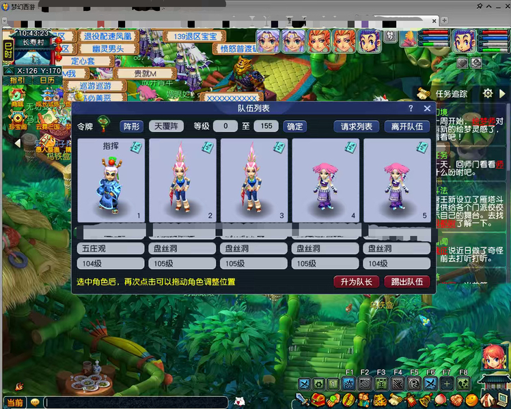Open the handshake friends icon
This screenshot has width=511, height=409.
pos(456,400)
